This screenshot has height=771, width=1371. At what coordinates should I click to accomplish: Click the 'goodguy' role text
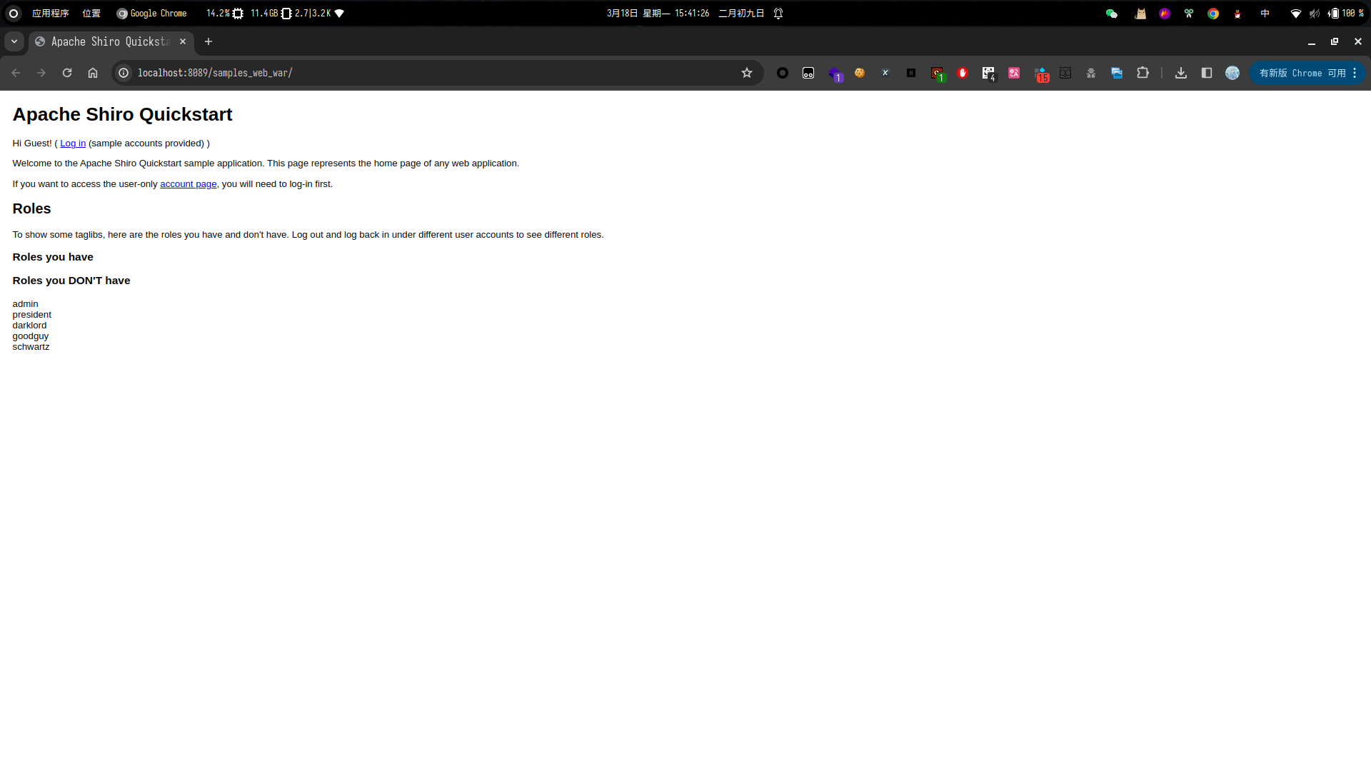[30, 336]
